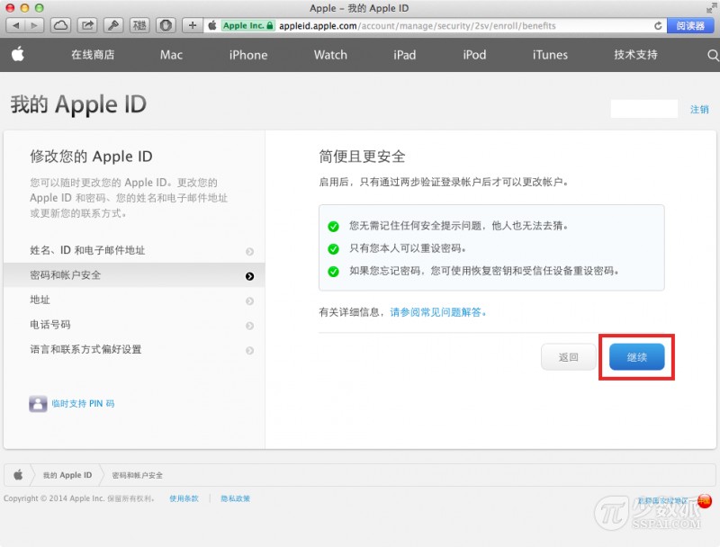
Task: Click the 注销 sign-out link
Action: [x=699, y=109]
